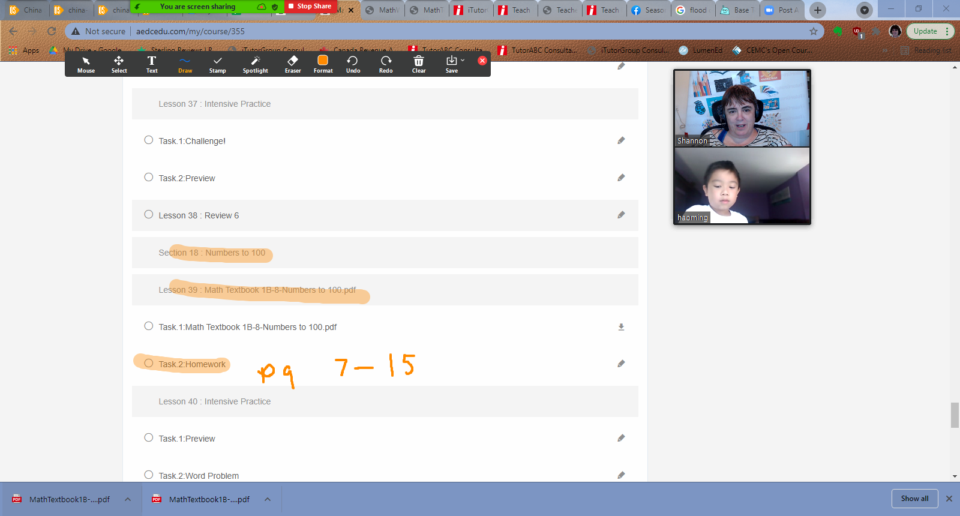Pick the Draw annotation tool
Viewport: 960px width, 516px height.
pos(185,64)
